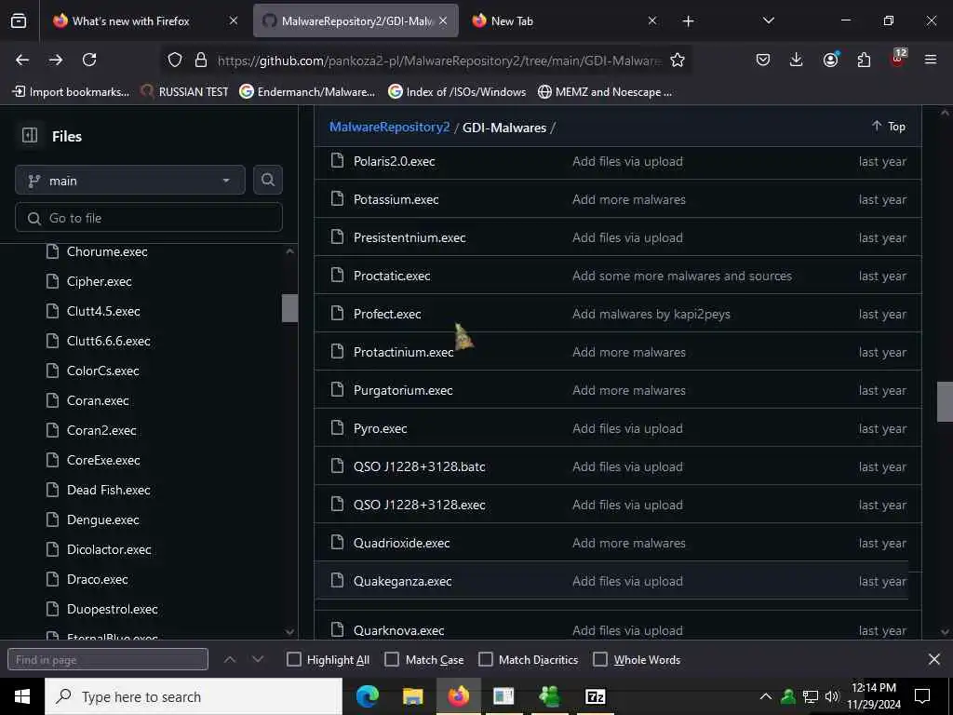
Task: Show hidden system tray icons chevron
Action: pos(766,696)
